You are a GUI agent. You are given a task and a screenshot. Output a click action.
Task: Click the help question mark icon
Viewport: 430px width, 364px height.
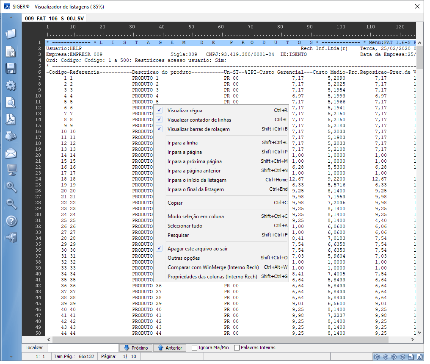tap(11, 221)
